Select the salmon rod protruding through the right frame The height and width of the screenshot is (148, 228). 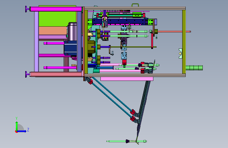174,31
